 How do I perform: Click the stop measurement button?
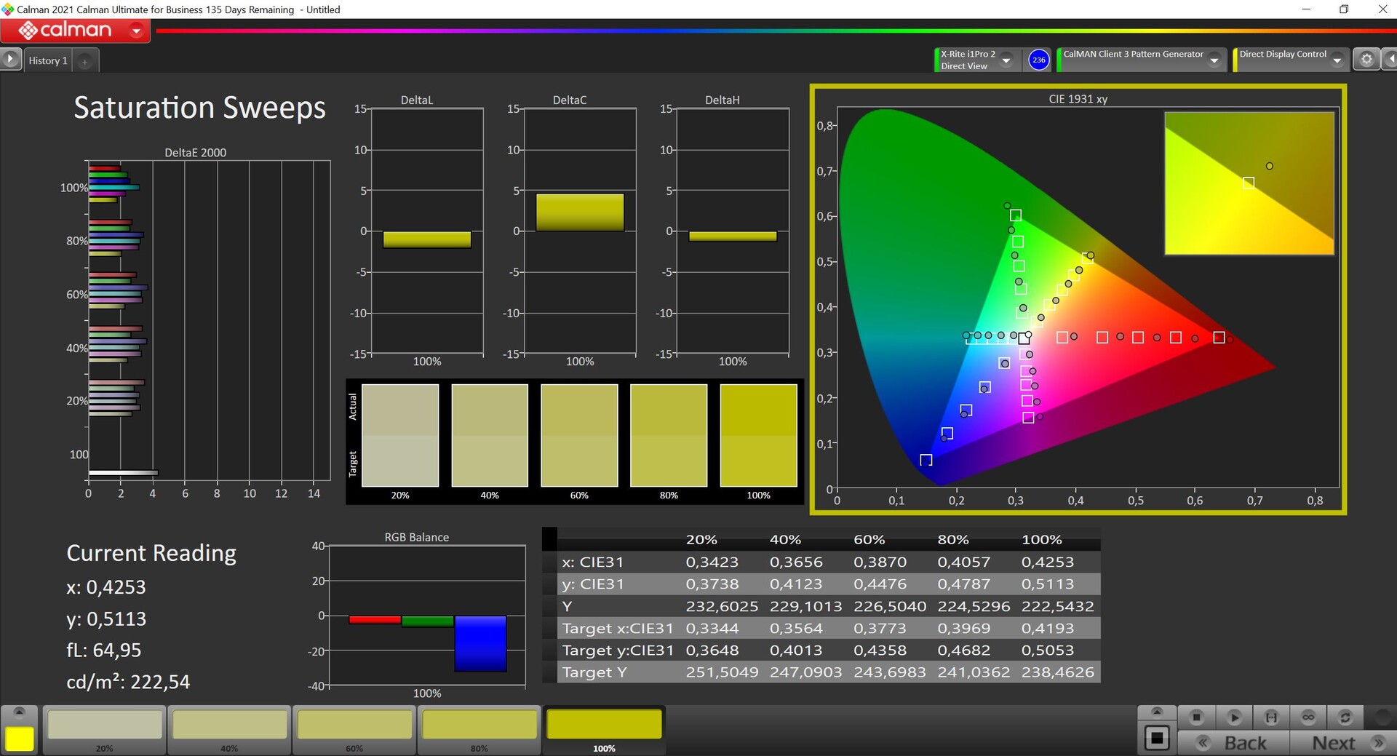click(1196, 717)
